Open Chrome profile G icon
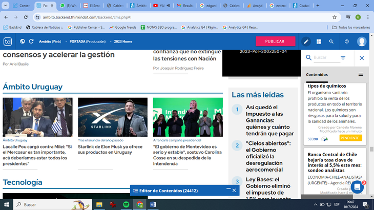The width and height of the screenshot is (374, 210). 358,17
